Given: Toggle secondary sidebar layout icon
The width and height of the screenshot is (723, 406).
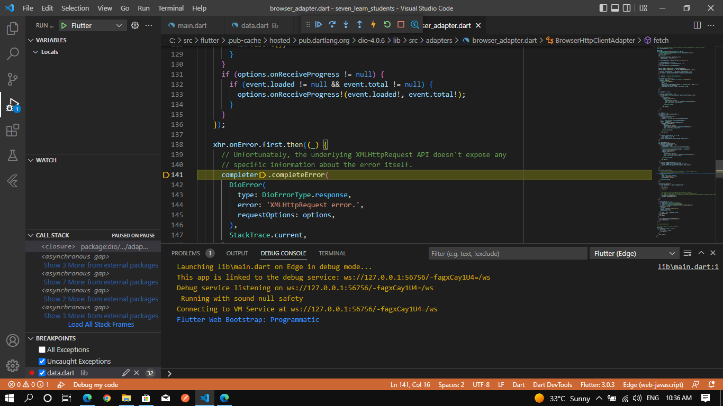Looking at the screenshot, I should [628, 8].
